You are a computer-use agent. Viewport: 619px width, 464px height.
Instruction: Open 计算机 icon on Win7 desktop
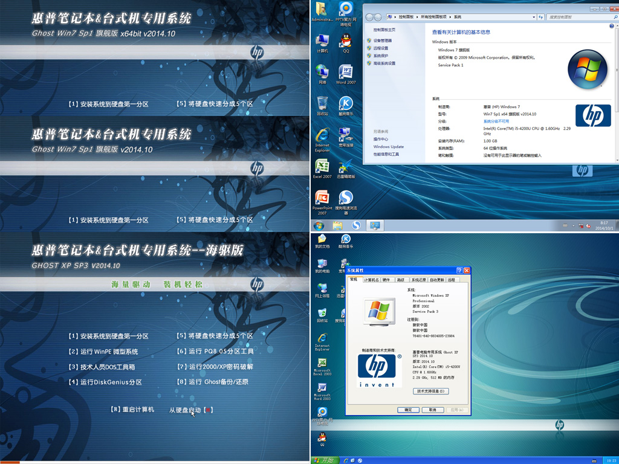point(322,43)
